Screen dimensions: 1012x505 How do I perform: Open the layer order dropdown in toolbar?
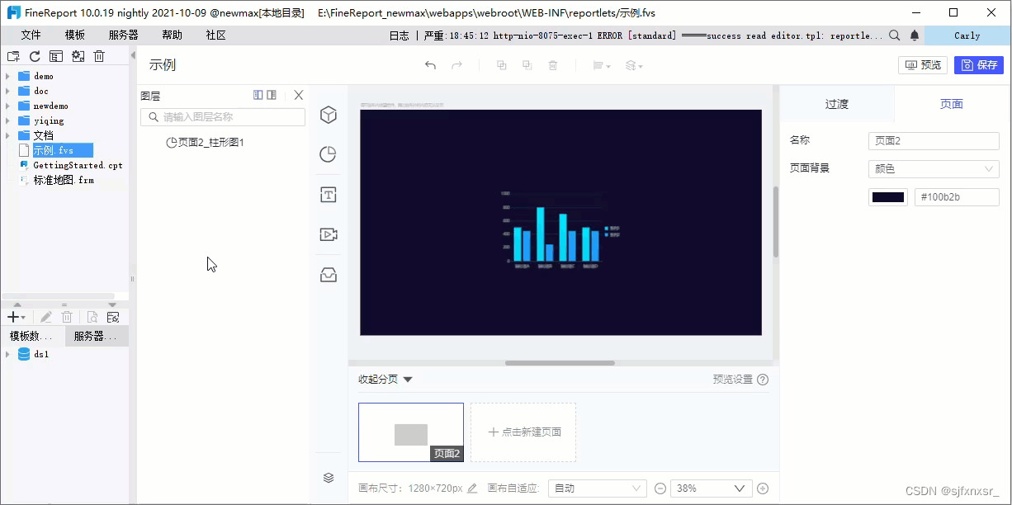click(x=633, y=65)
